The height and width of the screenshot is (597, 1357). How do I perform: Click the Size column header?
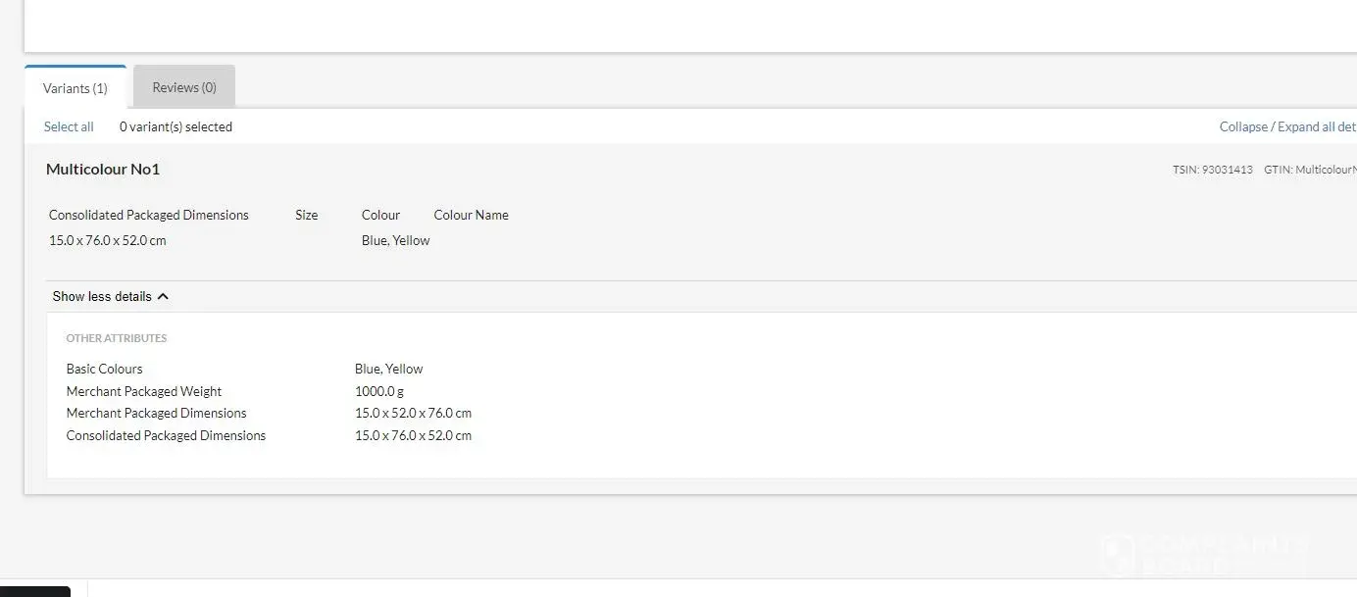306,215
